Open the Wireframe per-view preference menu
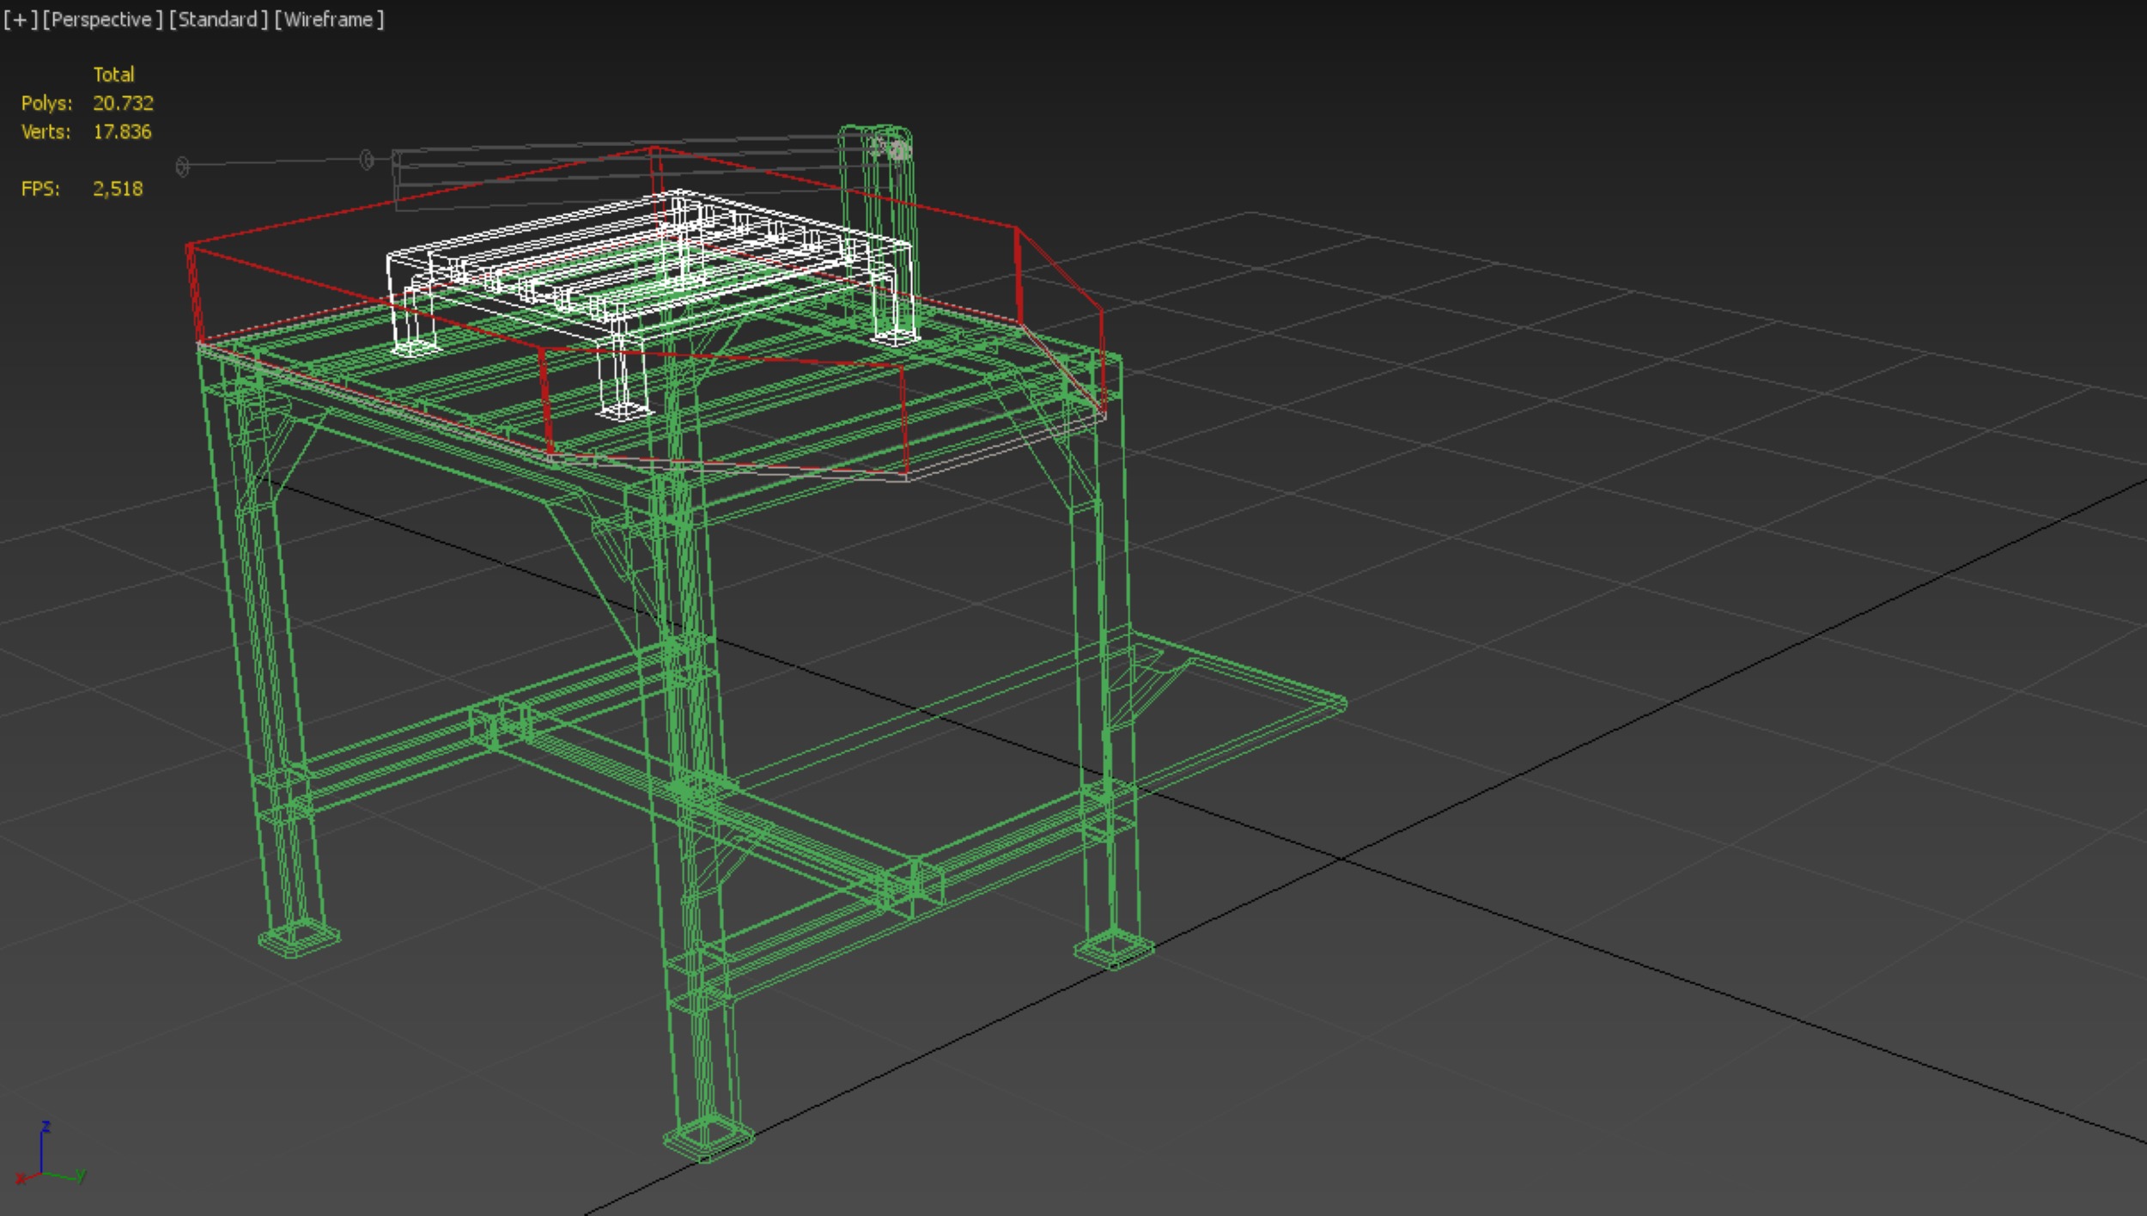Viewport: 2147px width, 1216px height. pos(329,20)
